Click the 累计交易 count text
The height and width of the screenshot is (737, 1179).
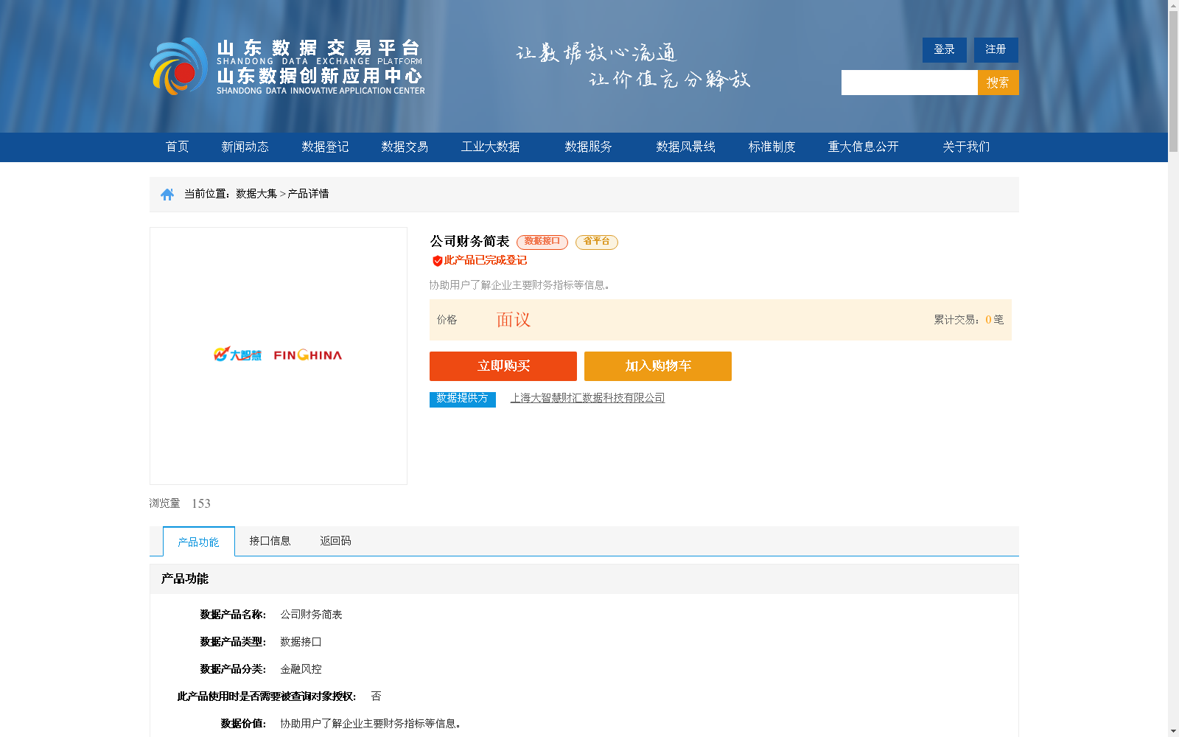tap(968, 320)
